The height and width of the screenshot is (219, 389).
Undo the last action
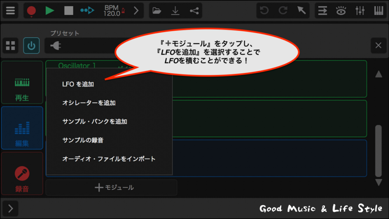(x=264, y=10)
